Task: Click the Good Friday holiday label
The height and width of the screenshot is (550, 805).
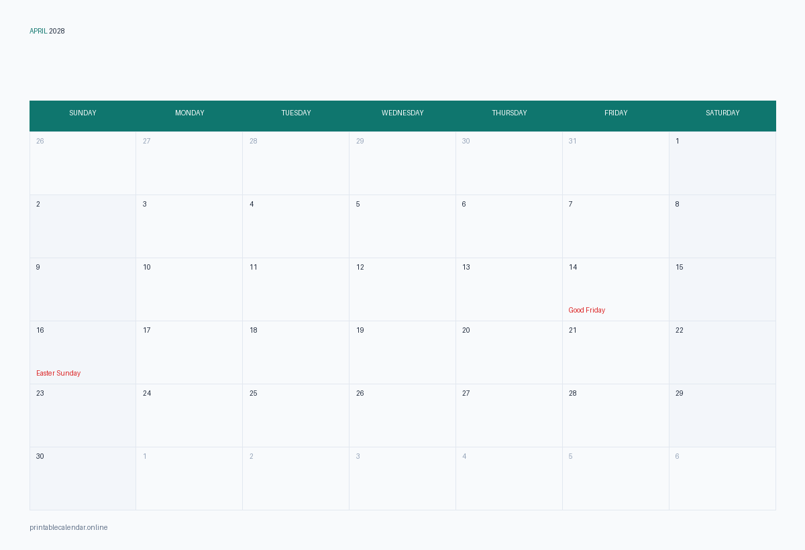Action: (587, 310)
